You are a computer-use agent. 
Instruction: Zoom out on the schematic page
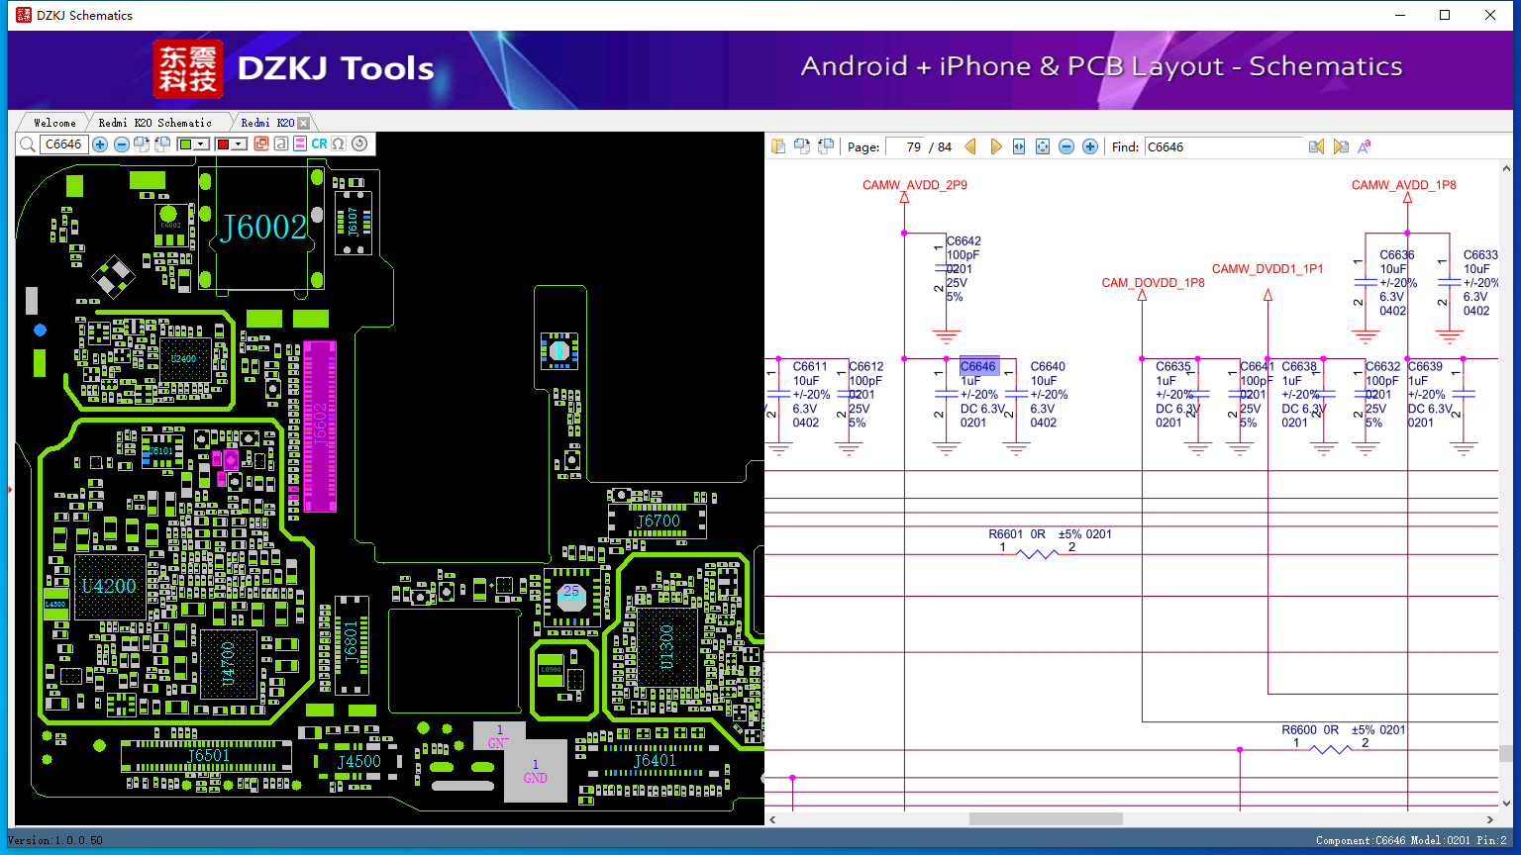click(1066, 146)
